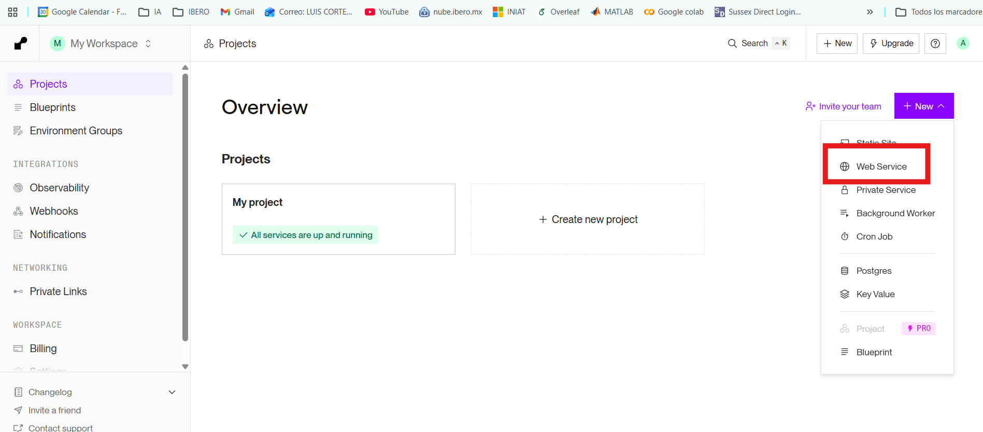
Task: Open the help question mark icon
Action: (x=935, y=44)
